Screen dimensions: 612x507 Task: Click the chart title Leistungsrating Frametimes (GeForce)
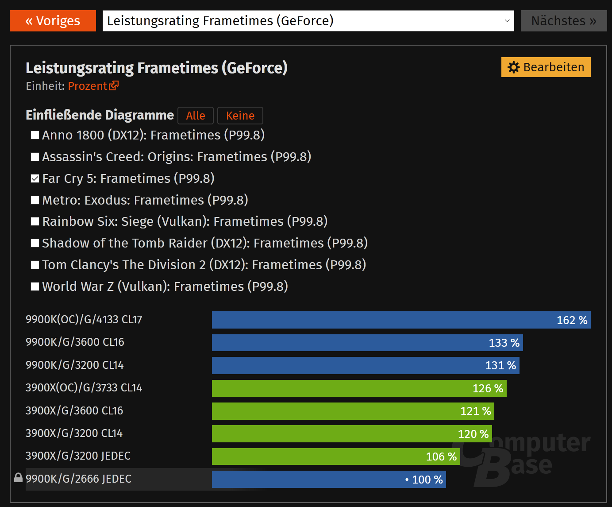pyautogui.click(x=157, y=68)
